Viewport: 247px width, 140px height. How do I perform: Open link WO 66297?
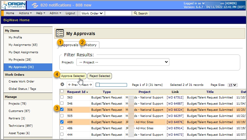[x=175, y=116]
